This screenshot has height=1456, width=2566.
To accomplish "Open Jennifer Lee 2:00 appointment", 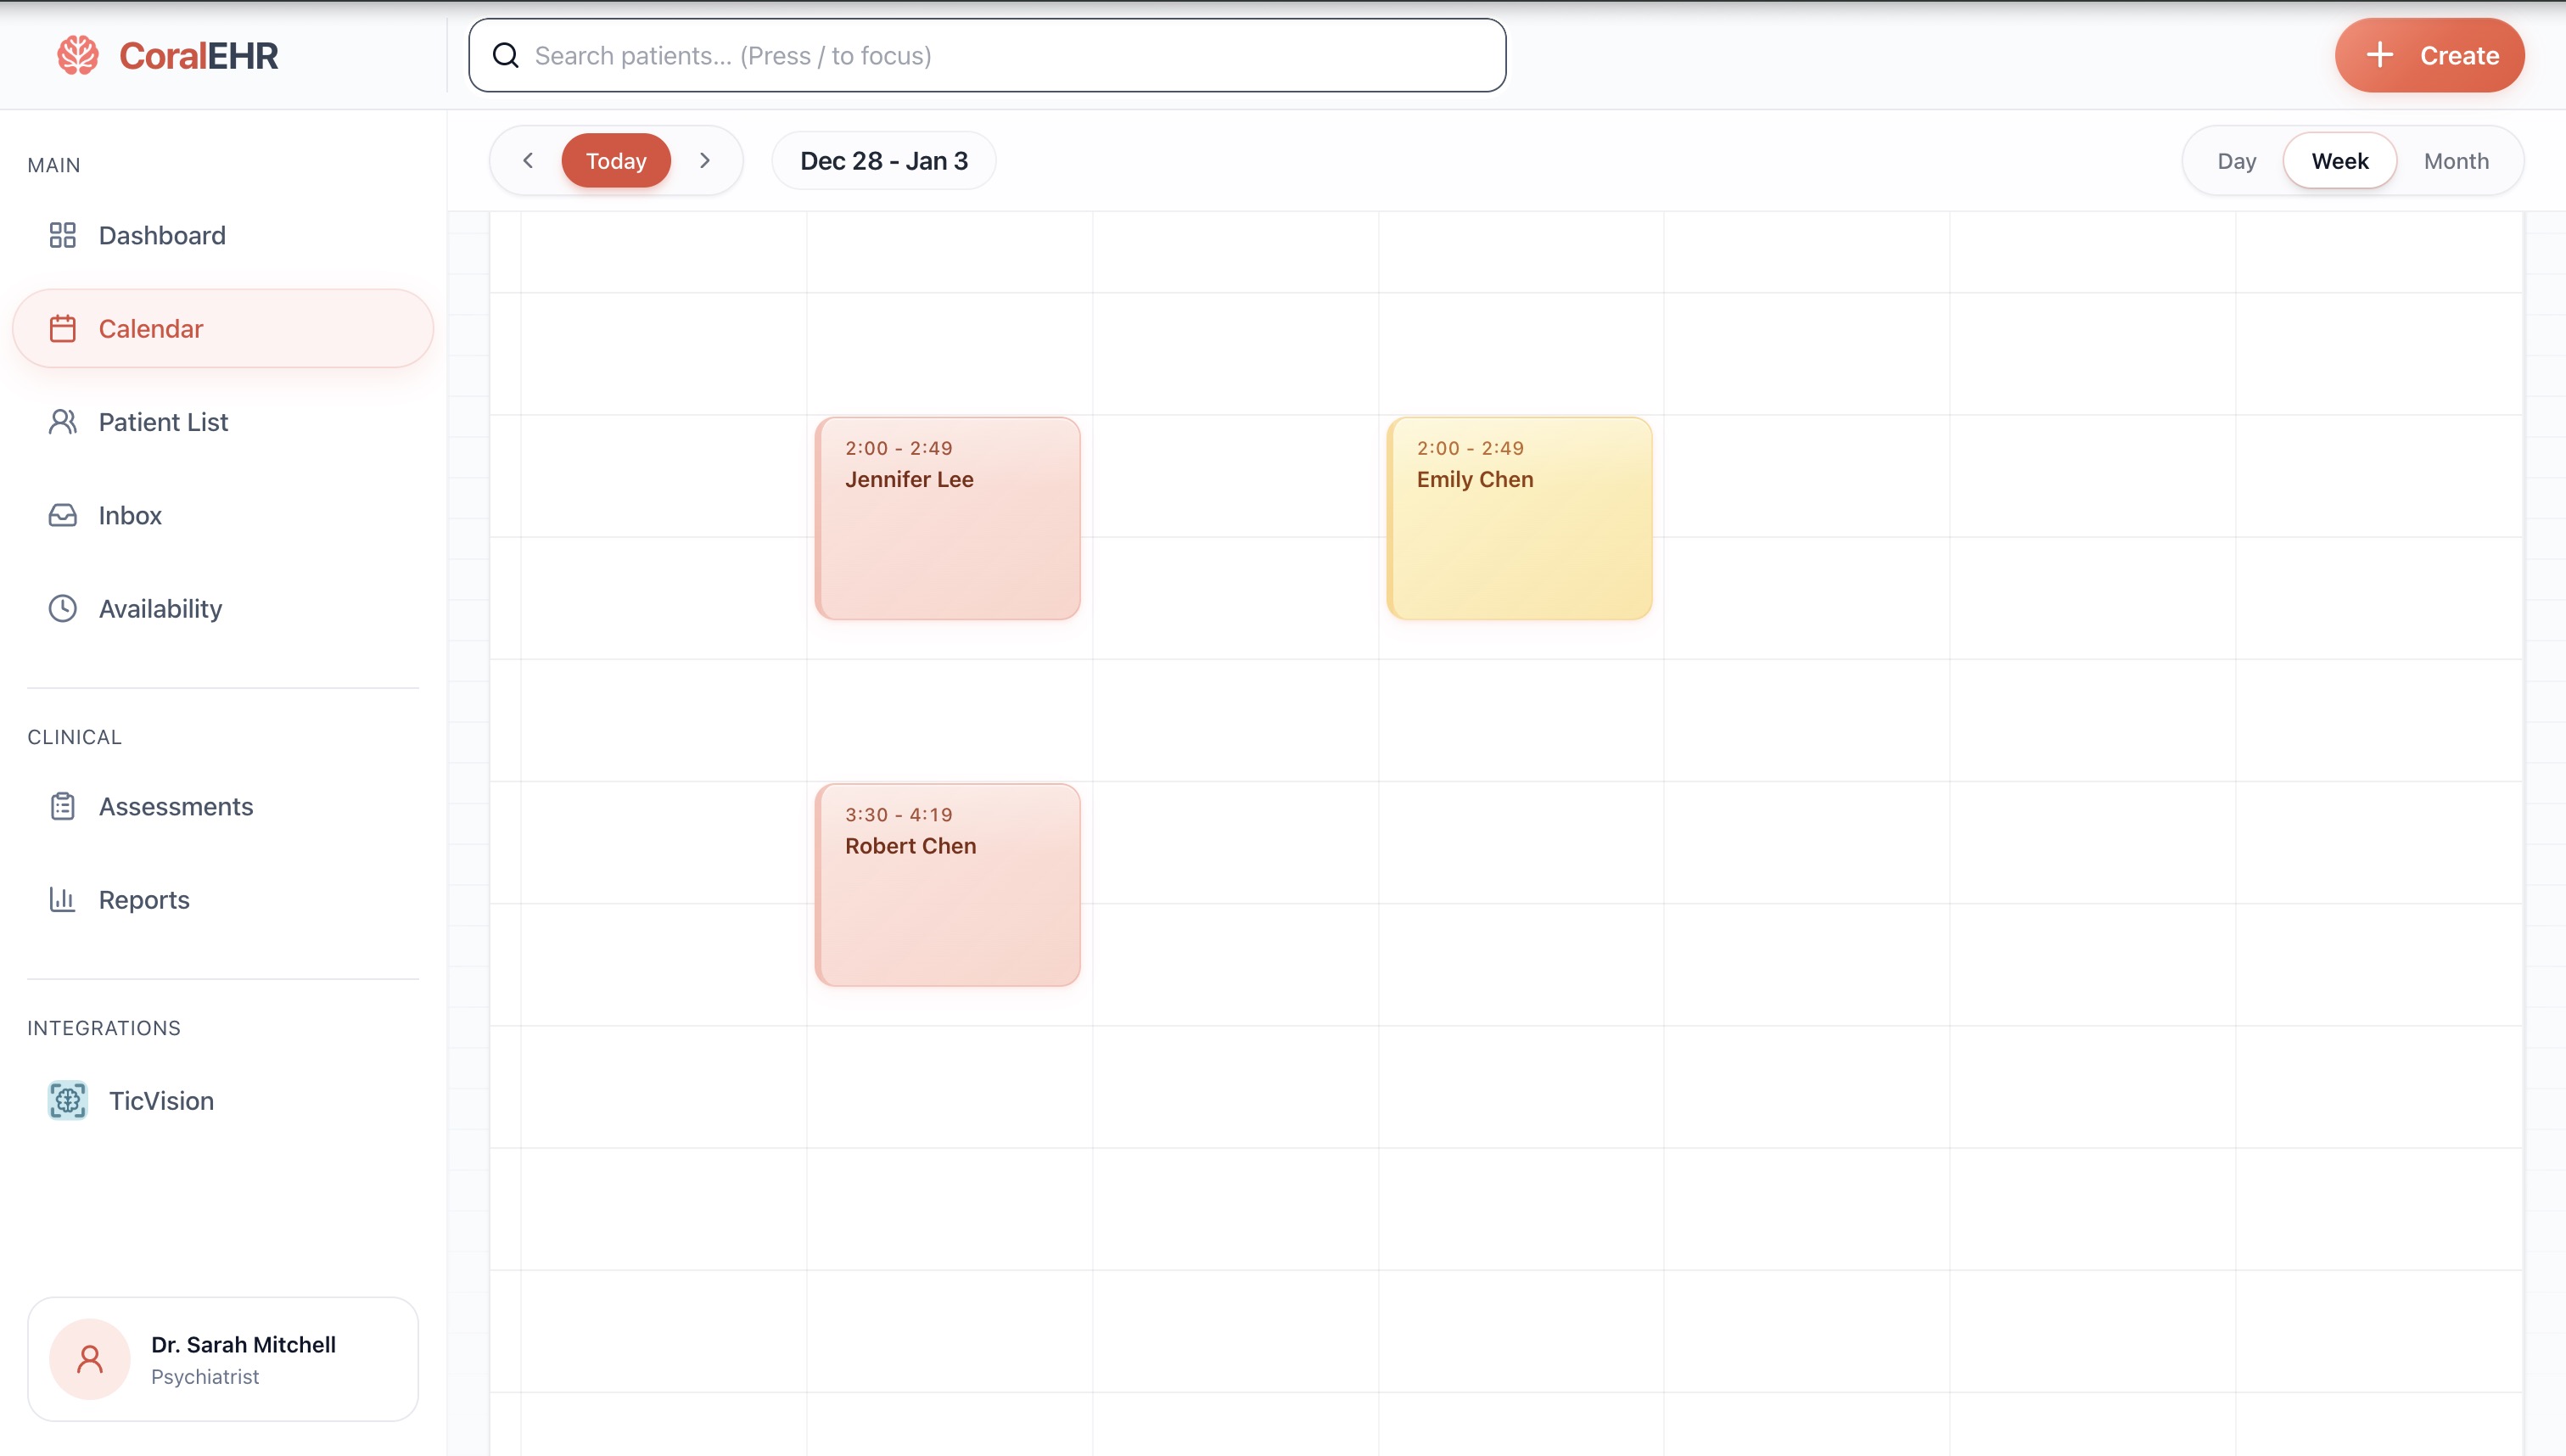I will [948, 518].
